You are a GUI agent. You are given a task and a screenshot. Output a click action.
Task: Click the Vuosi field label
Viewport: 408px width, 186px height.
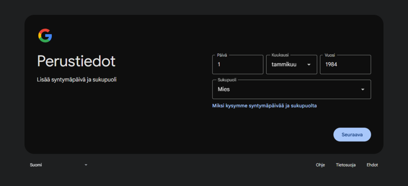[x=330, y=55]
